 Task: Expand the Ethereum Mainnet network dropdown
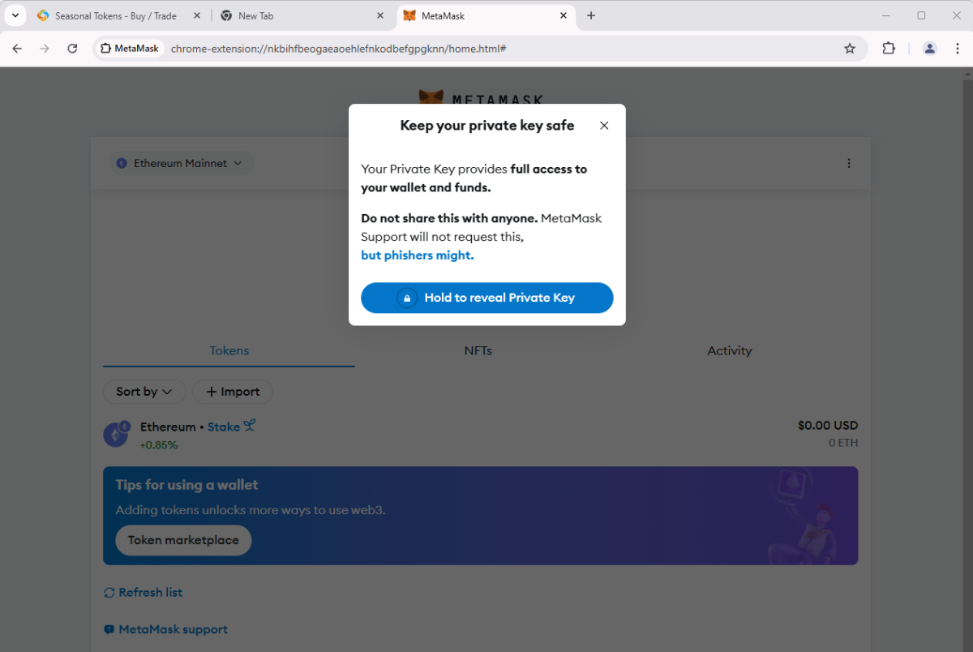tap(182, 163)
